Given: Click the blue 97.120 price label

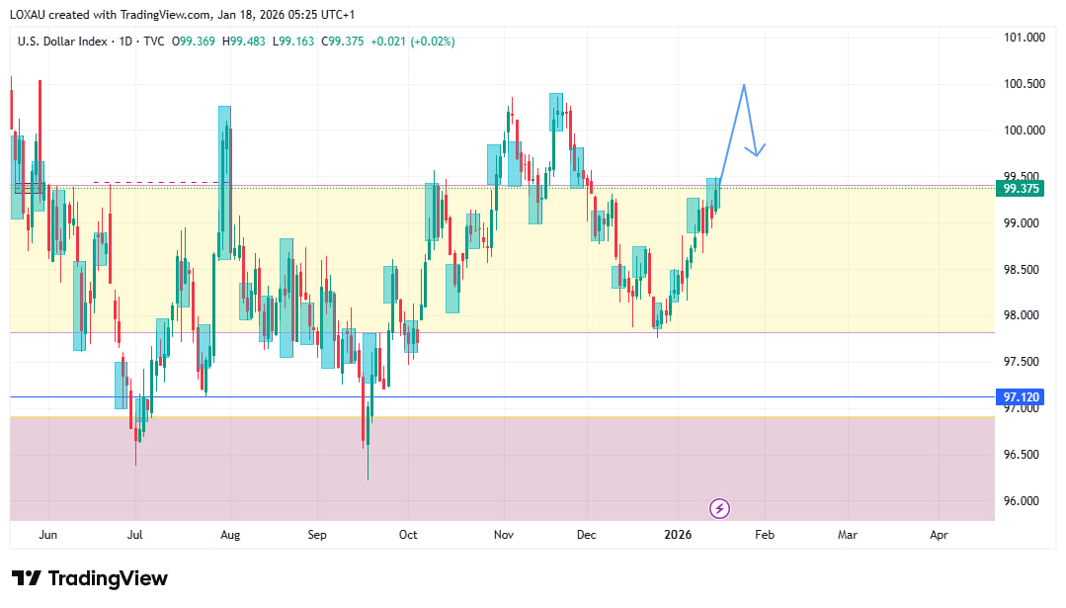Looking at the screenshot, I should click(x=1022, y=397).
